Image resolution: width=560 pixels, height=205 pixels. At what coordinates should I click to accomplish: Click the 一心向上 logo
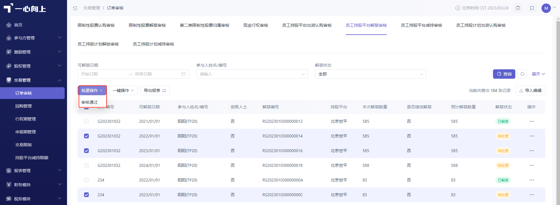click(25, 9)
